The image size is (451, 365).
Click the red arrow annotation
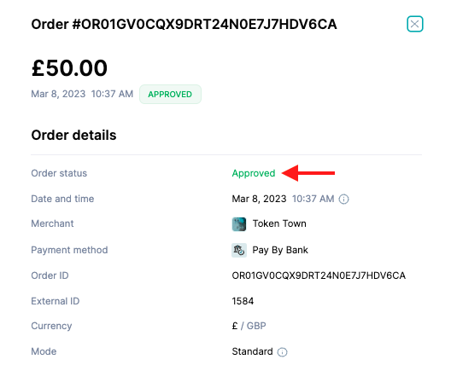pyautogui.click(x=308, y=173)
